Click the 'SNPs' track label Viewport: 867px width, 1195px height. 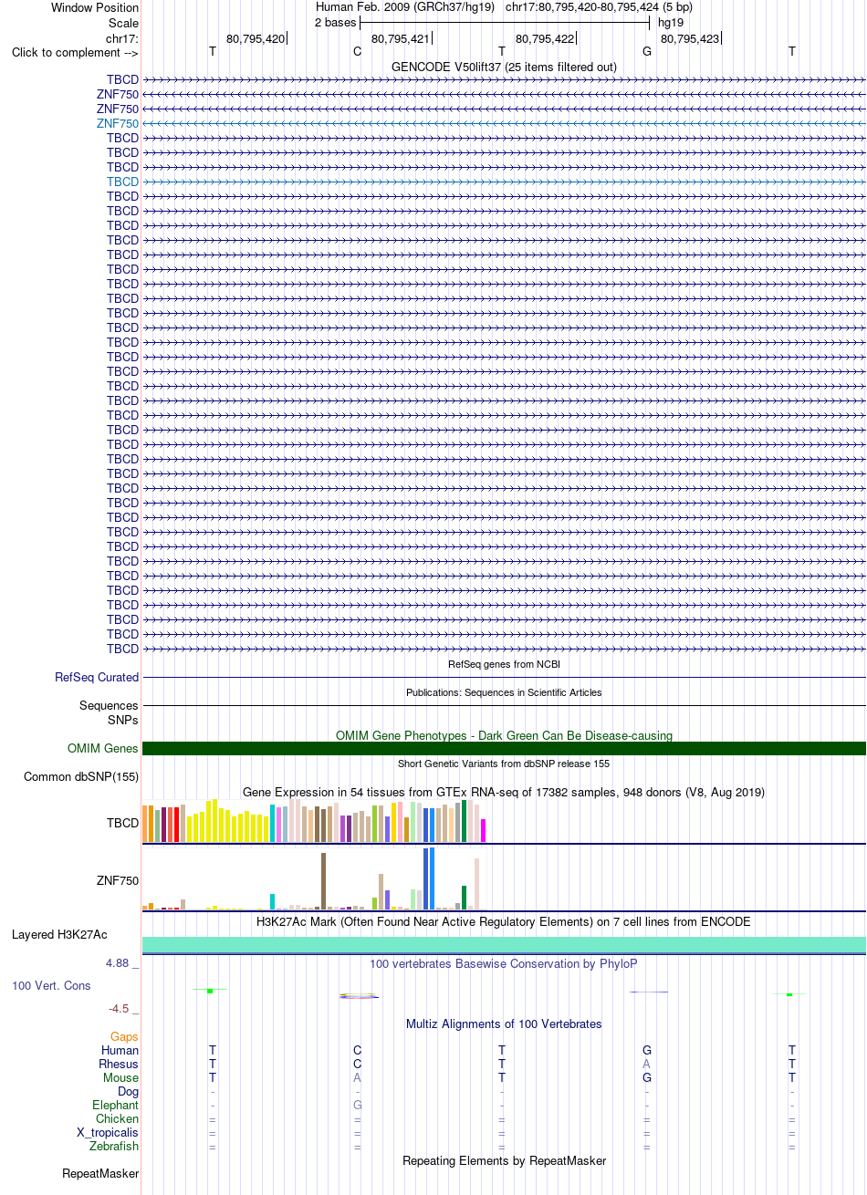[122, 720]
